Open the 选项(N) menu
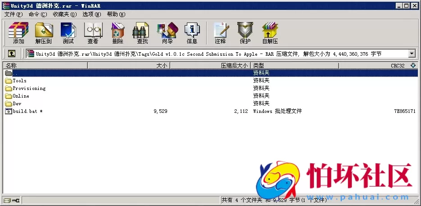This screenshot has width=421, height=206. (x=91, y=14)
